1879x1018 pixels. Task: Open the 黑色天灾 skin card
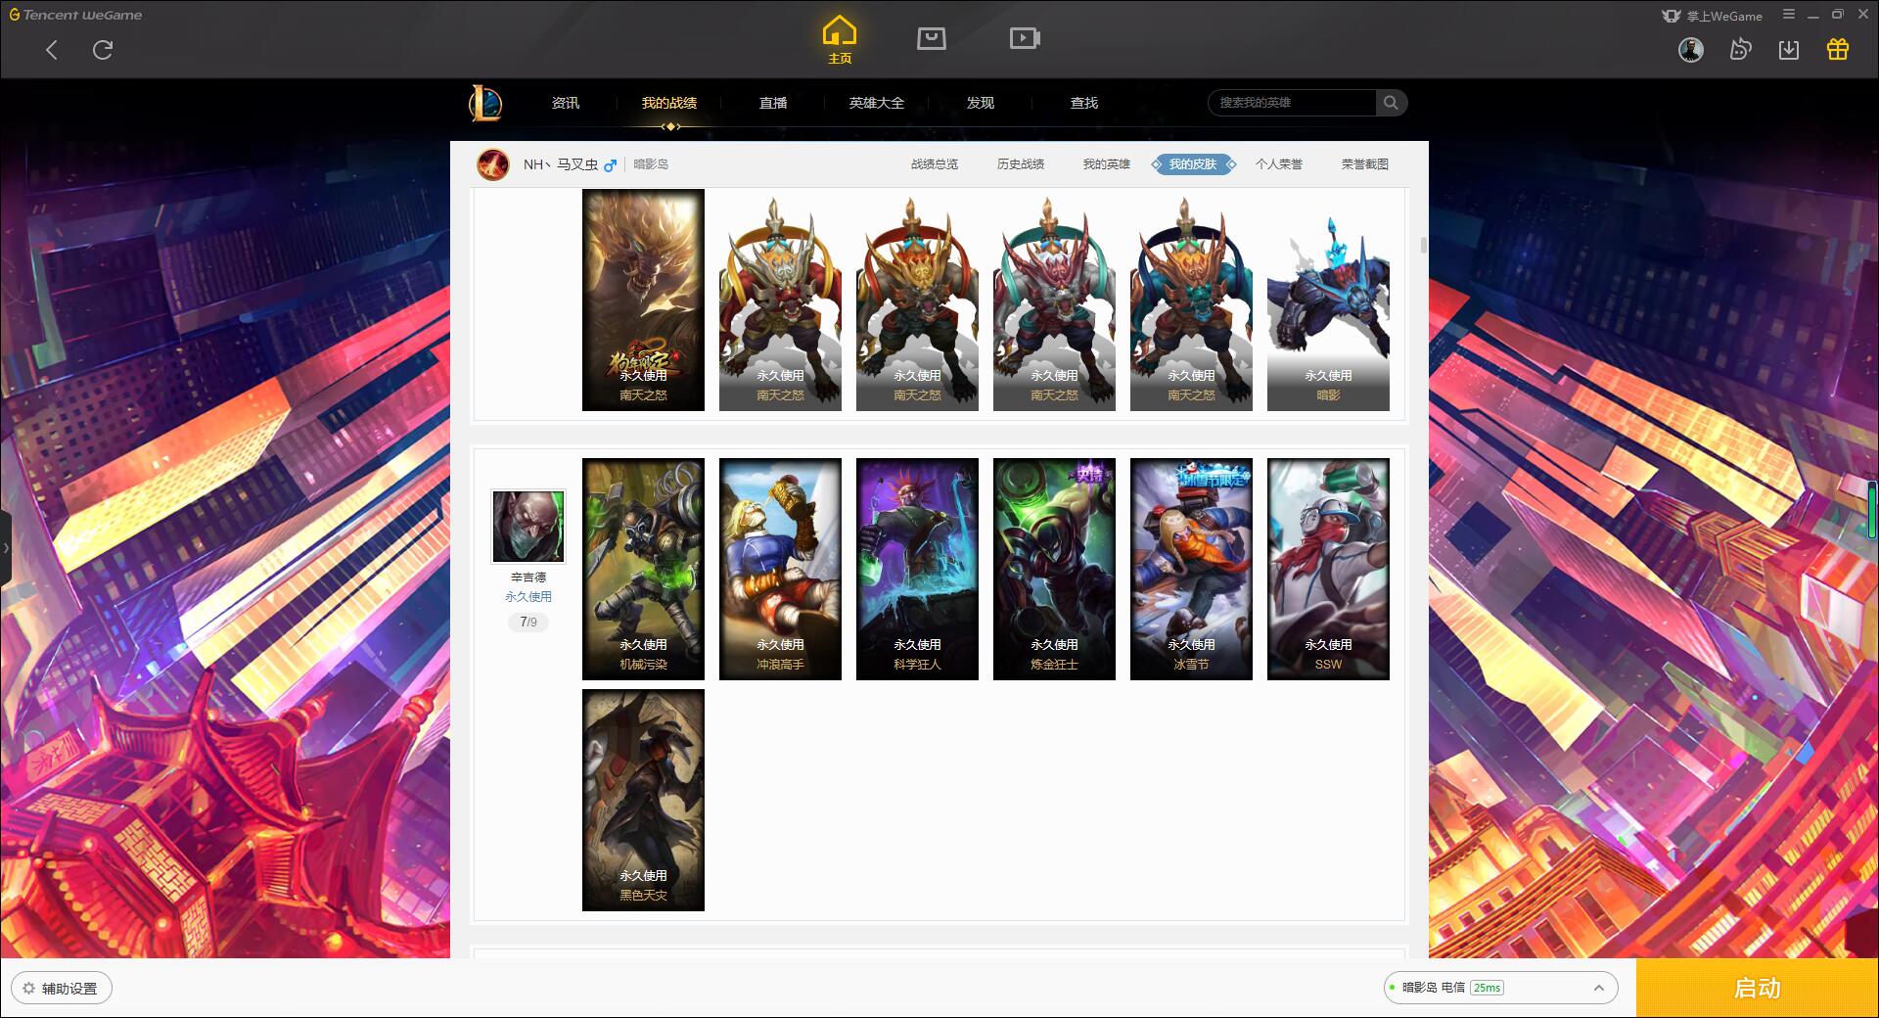point(643,800)
